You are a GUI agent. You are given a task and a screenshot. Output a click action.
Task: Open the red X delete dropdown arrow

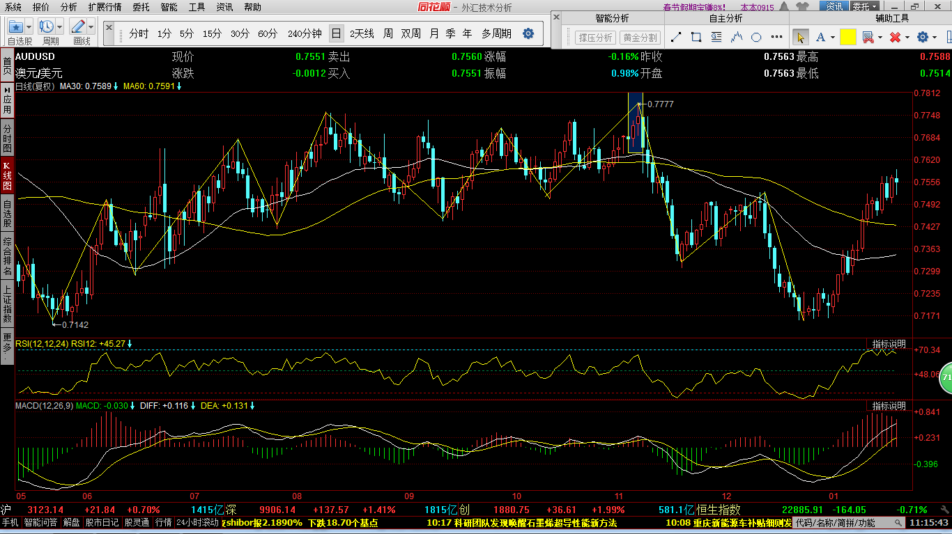pyautogui.click(x=907, y=38)
